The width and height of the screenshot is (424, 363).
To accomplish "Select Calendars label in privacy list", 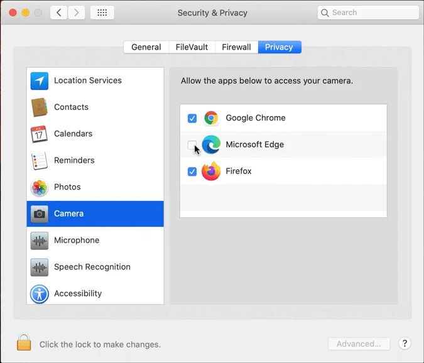I will pos(73,134).
